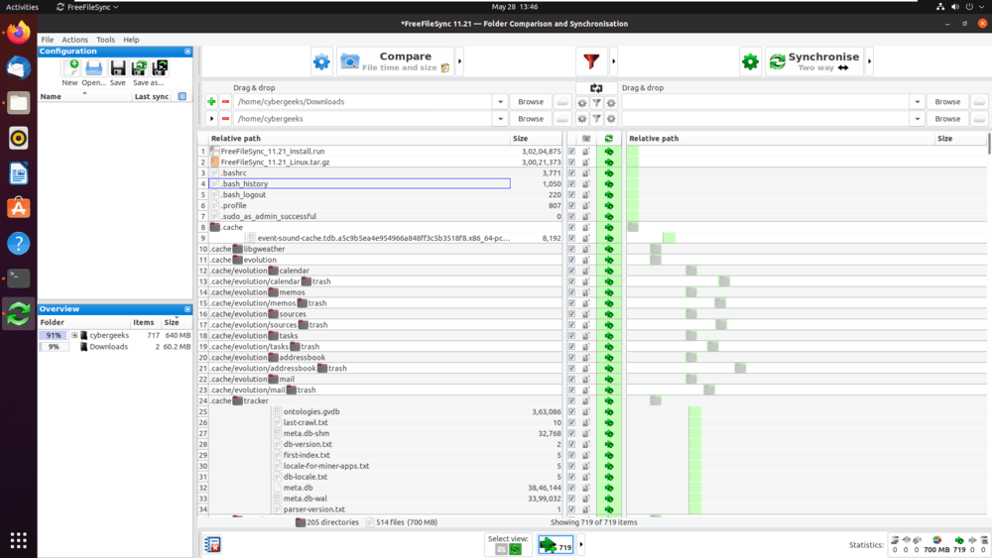Open local filter for Downloads pair
Image resolution: width=992 pixels, height=558 pixels.
click(x=596, y=102)
